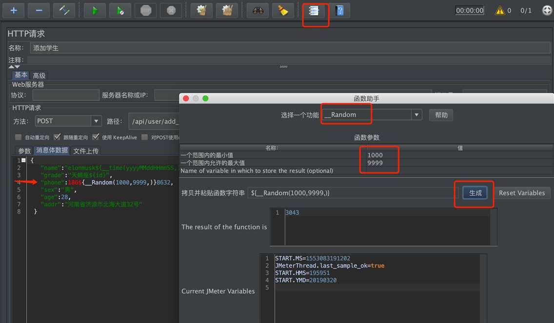Click the START.YMD=20190320 line
554x323 pixels.
[306, 280]
